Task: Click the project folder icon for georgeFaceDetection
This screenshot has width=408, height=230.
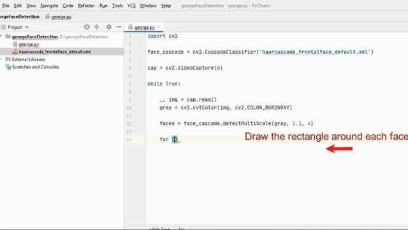Action: click(8, 36)
